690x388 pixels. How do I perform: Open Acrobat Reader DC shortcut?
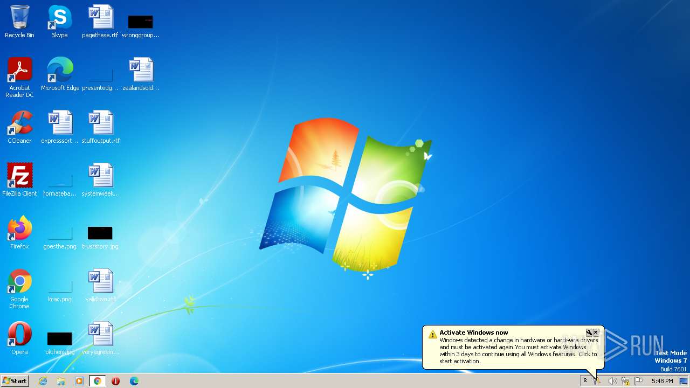point(19,77)
